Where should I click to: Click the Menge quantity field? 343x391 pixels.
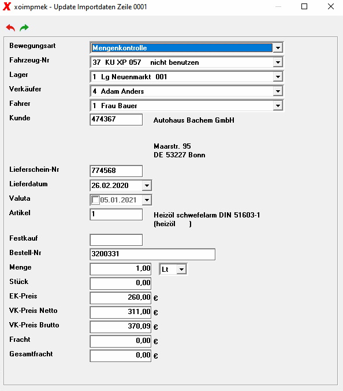coord(121,269)
